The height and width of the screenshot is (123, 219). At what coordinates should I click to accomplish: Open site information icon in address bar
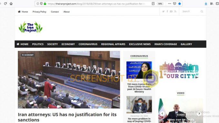[38, 4]
